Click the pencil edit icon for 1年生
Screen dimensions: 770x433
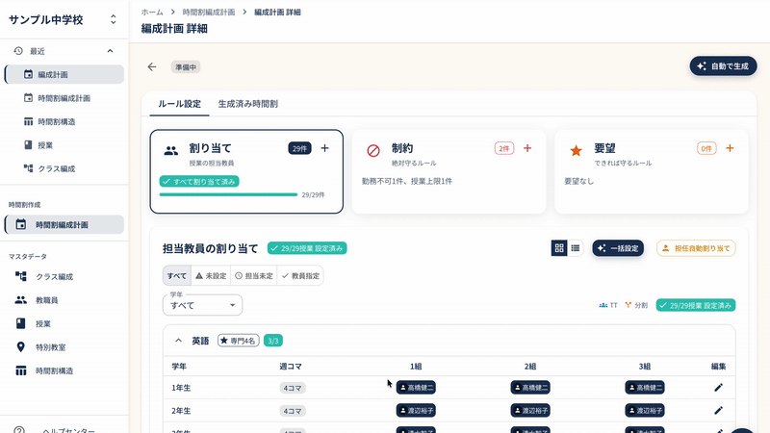tap(718, 388)
